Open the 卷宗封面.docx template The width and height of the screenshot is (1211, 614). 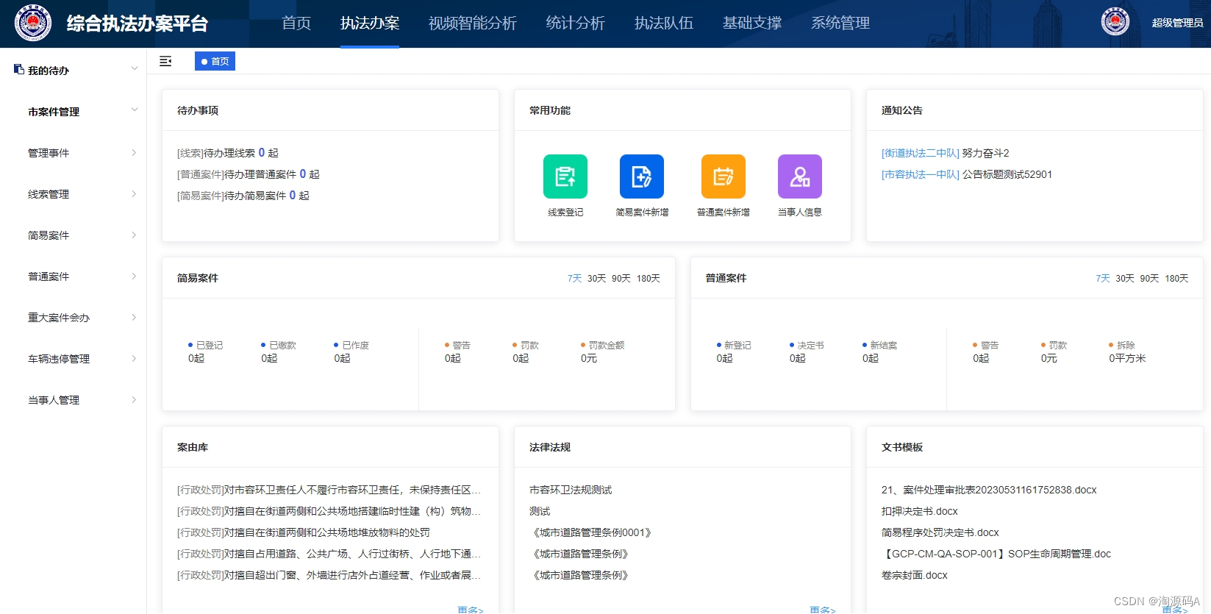click(x=915, y=575)
